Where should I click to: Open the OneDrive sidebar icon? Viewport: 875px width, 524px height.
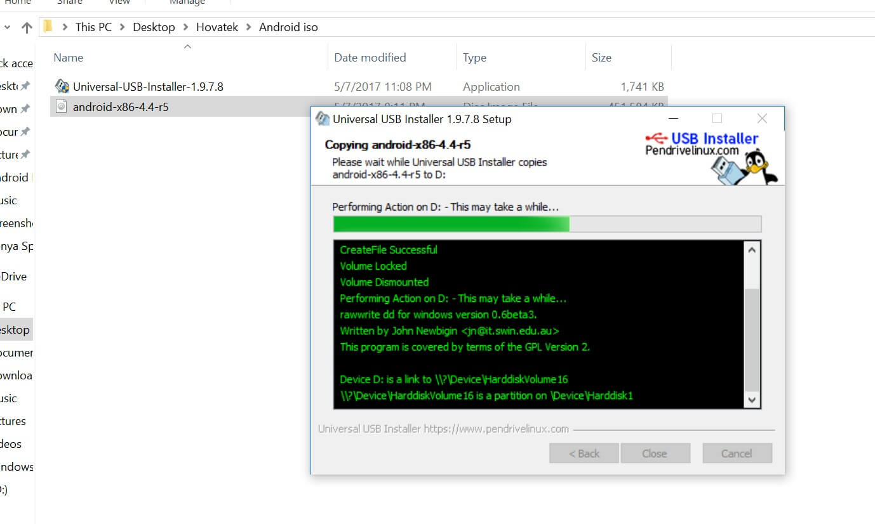pyautogui.click(x=13, y=276)
